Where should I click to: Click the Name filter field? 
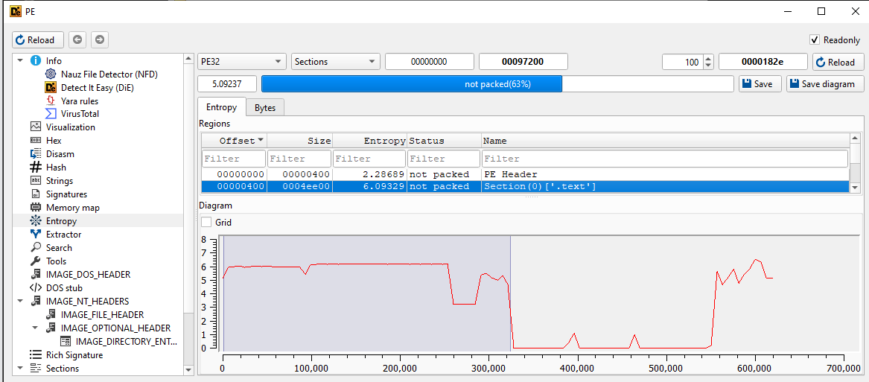pos(665,159)
